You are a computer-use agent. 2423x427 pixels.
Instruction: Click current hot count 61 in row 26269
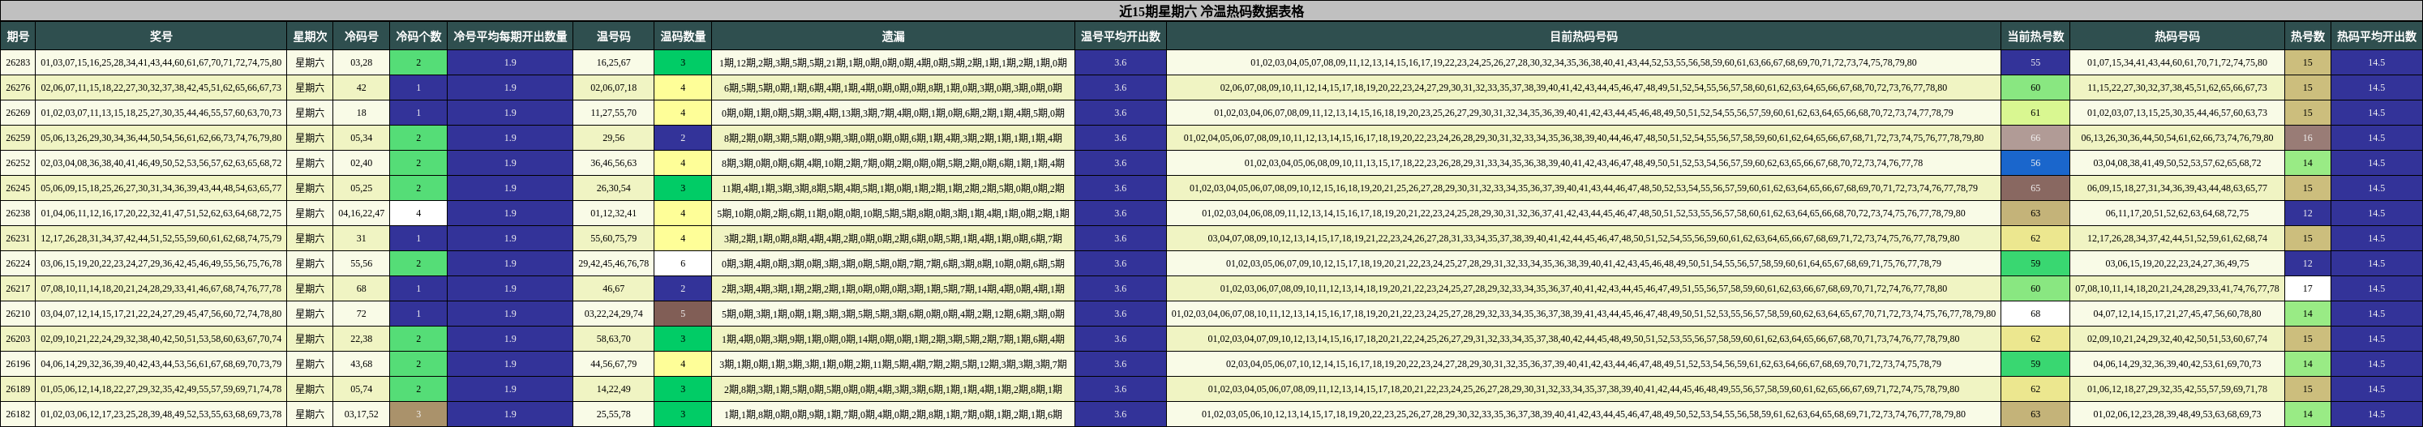[x=2035, y=113]
